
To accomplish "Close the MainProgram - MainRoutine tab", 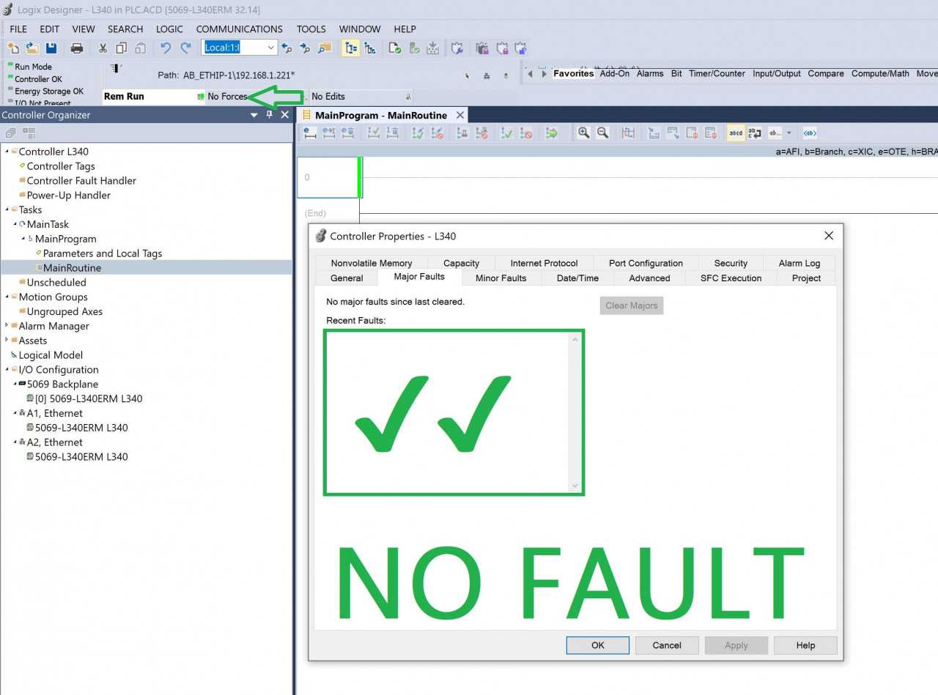I will coord(461,115).
